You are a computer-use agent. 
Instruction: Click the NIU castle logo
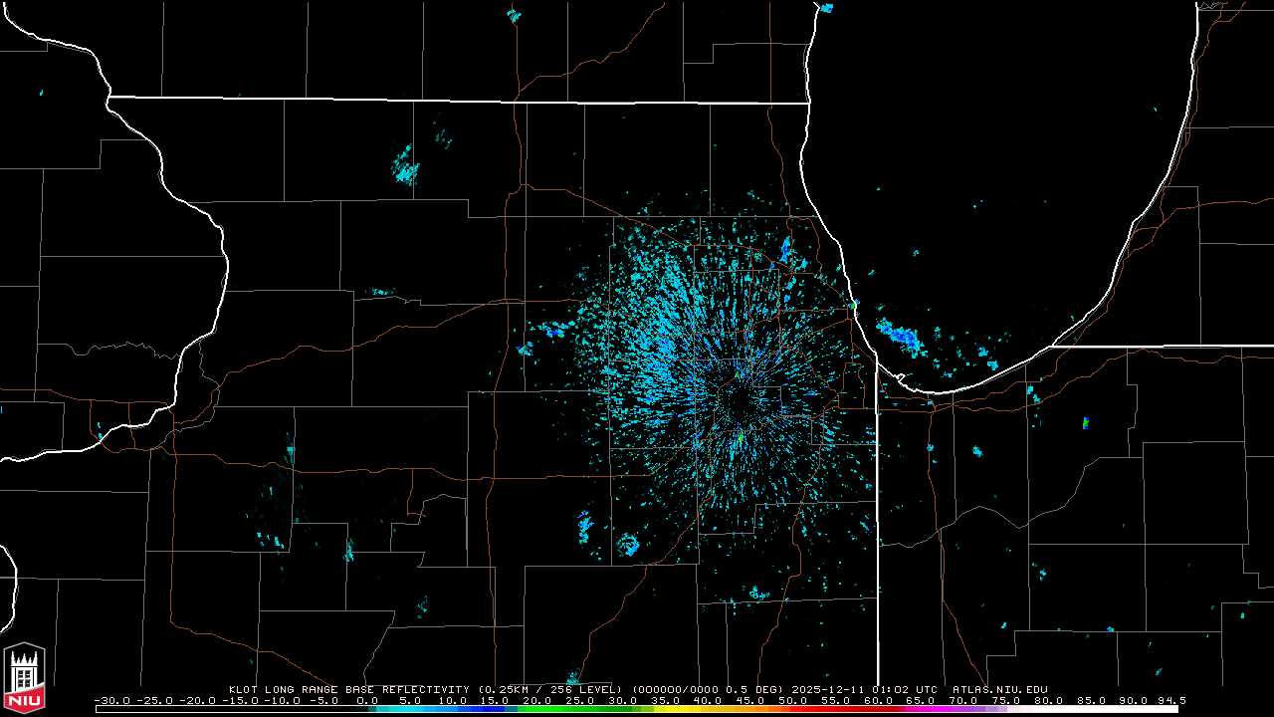(x=24, y=677)
